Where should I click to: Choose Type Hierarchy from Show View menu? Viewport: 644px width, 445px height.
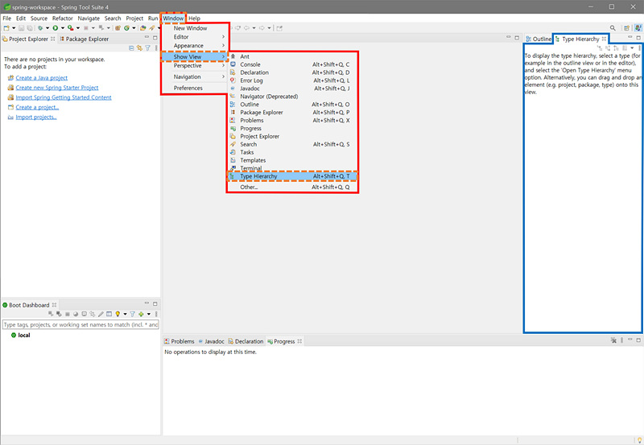pyautogui.click(x=292, y=176)
